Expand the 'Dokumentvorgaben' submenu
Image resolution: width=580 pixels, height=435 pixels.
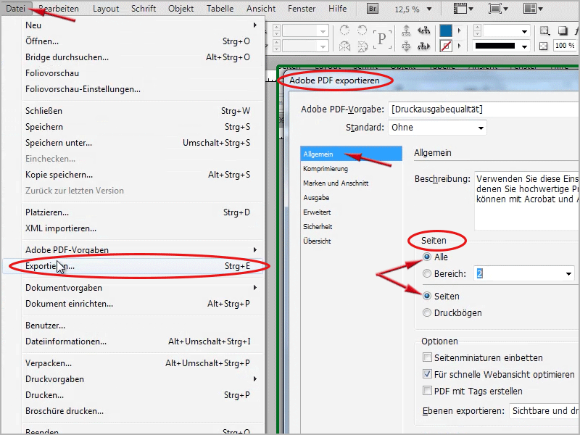tap(255, 287)
